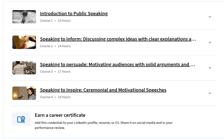The image size is (224, 139).
Task: Open Speaking to Inspire: Ceremonial and Motivational Speeches
Action: click(x=103, y=90)
